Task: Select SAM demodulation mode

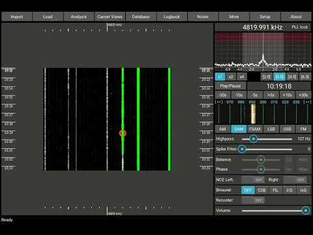Action: coord(239,129)
